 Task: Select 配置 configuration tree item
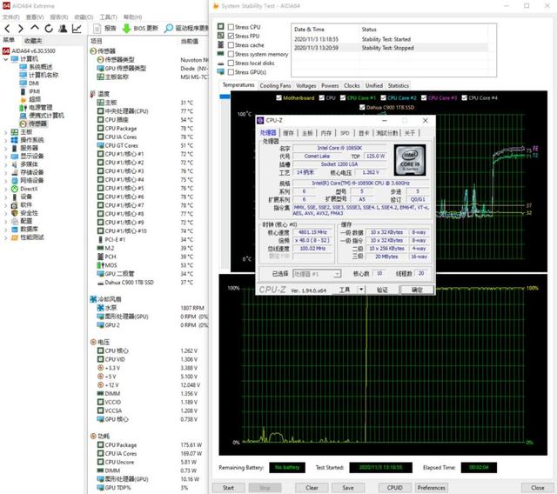pyautogui.click(x=22, y=221)
